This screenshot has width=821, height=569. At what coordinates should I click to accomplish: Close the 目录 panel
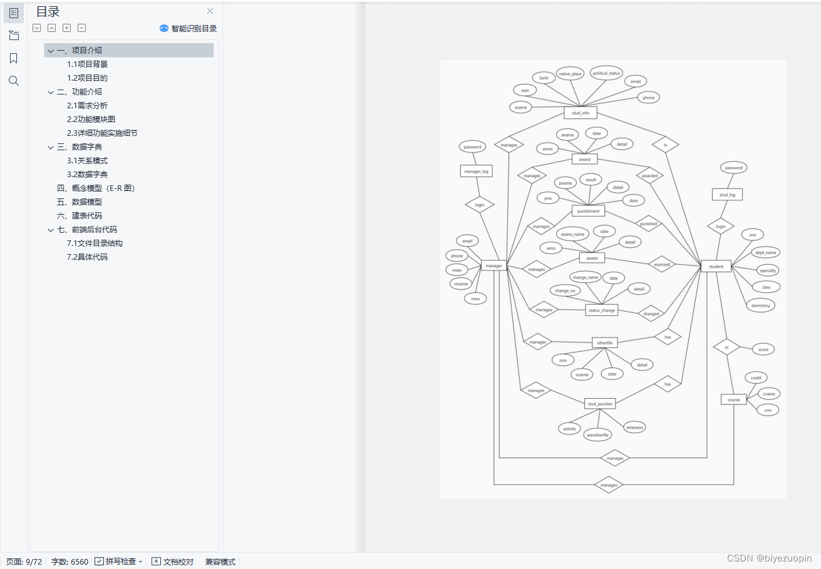coord(210,11)
